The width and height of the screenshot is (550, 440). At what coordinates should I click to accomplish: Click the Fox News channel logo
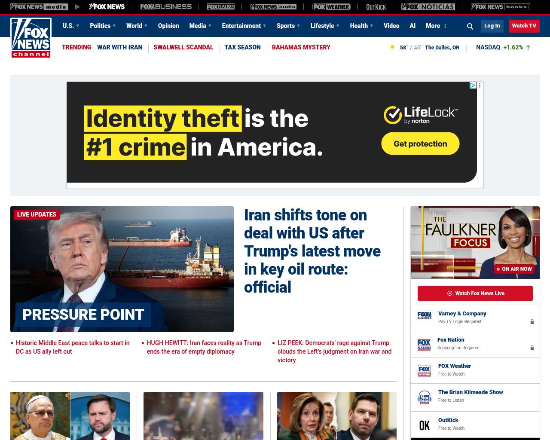tap(31, 38)
